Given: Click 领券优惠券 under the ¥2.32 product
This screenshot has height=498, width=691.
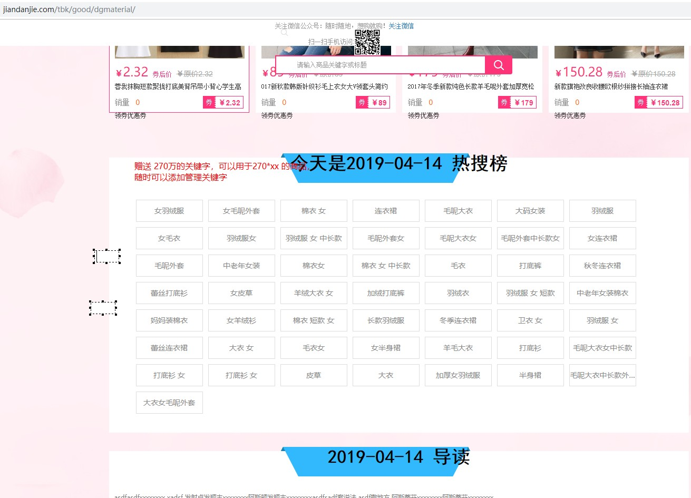Looking at the screenshot, I should (130, 115).
